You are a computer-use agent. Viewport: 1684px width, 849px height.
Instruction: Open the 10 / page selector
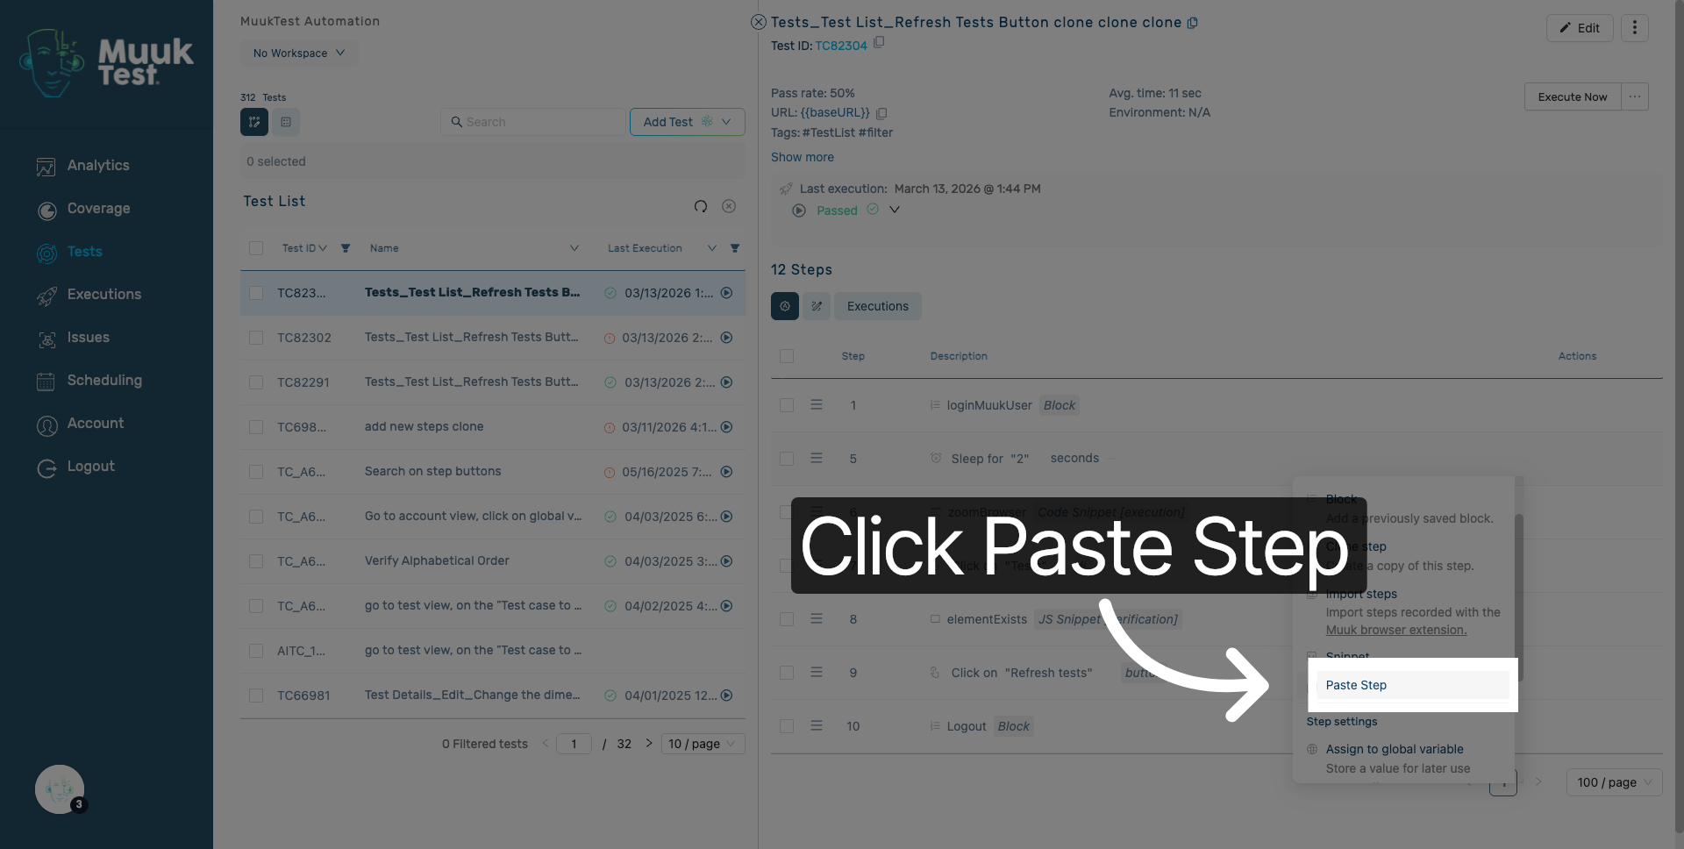click(x=703, y=744)
